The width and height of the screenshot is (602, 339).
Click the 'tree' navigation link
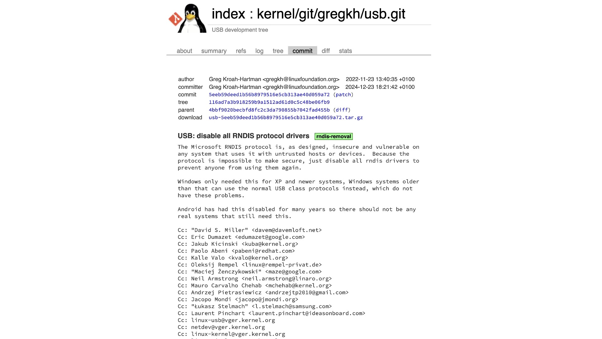pos(278,51)
